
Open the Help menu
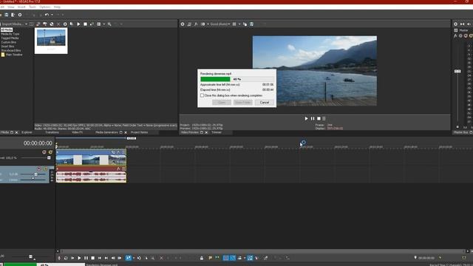click(57, 7)
